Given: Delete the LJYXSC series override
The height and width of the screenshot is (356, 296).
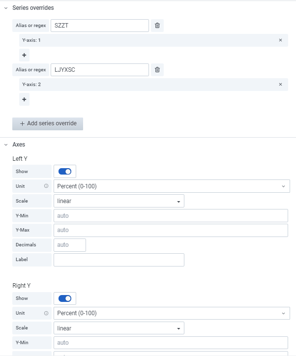Looking at the screenshot, I should (157, 70).
